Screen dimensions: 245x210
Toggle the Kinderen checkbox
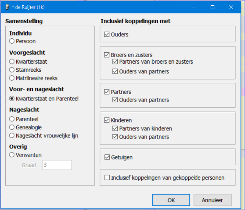[x=107, y=120]
